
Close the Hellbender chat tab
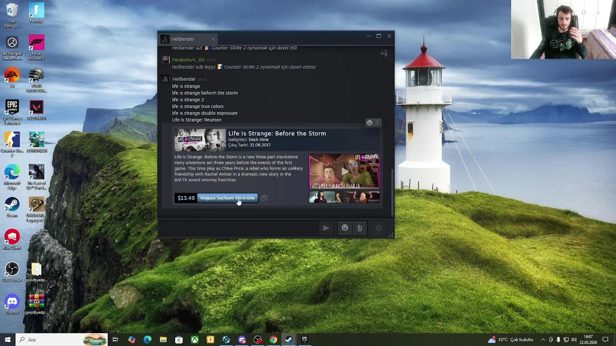point(213,39)
